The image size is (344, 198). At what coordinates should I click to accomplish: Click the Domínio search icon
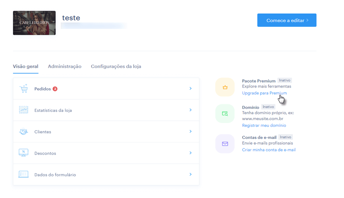click(x=225, y=113)
